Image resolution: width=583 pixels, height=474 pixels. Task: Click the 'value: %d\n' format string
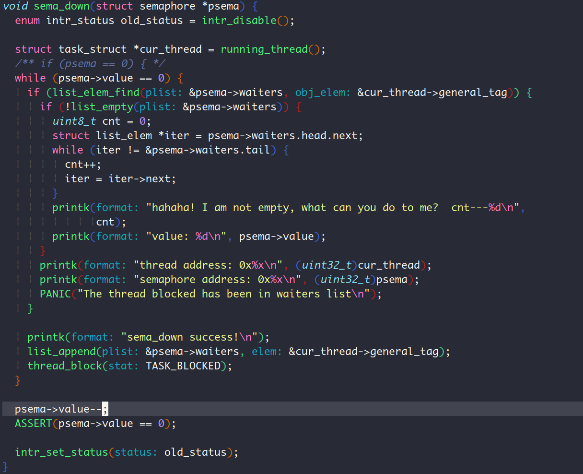point(187,237)
